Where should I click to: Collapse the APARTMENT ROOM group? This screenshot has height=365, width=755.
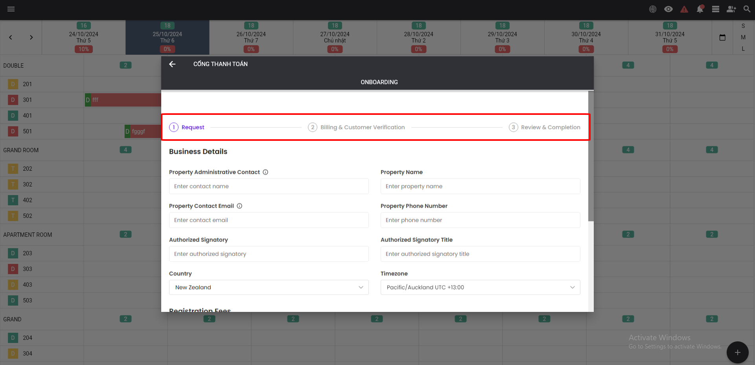28,235
